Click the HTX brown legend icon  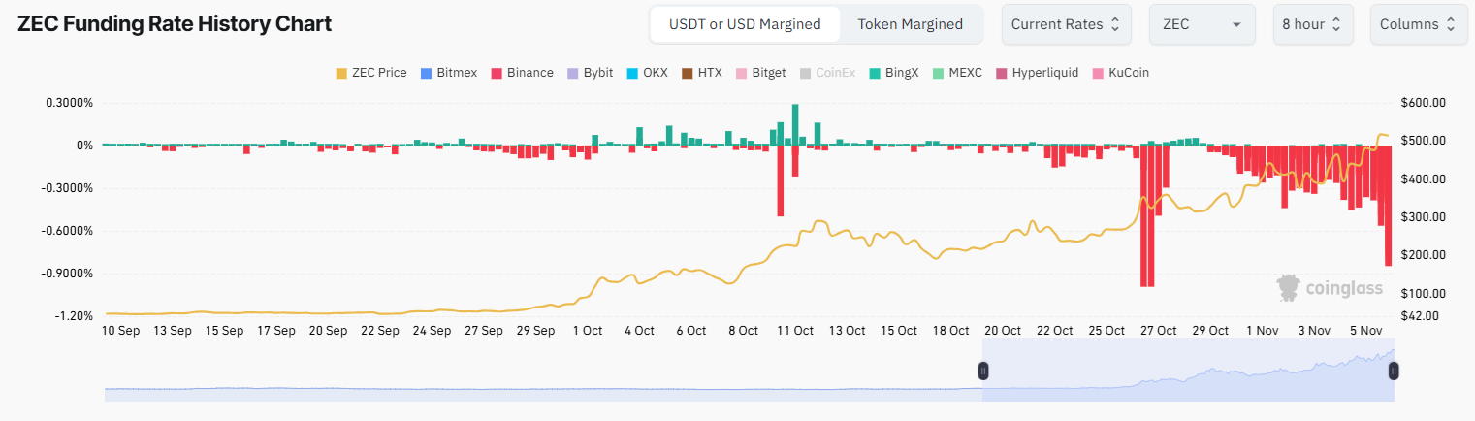coord(688,73)
